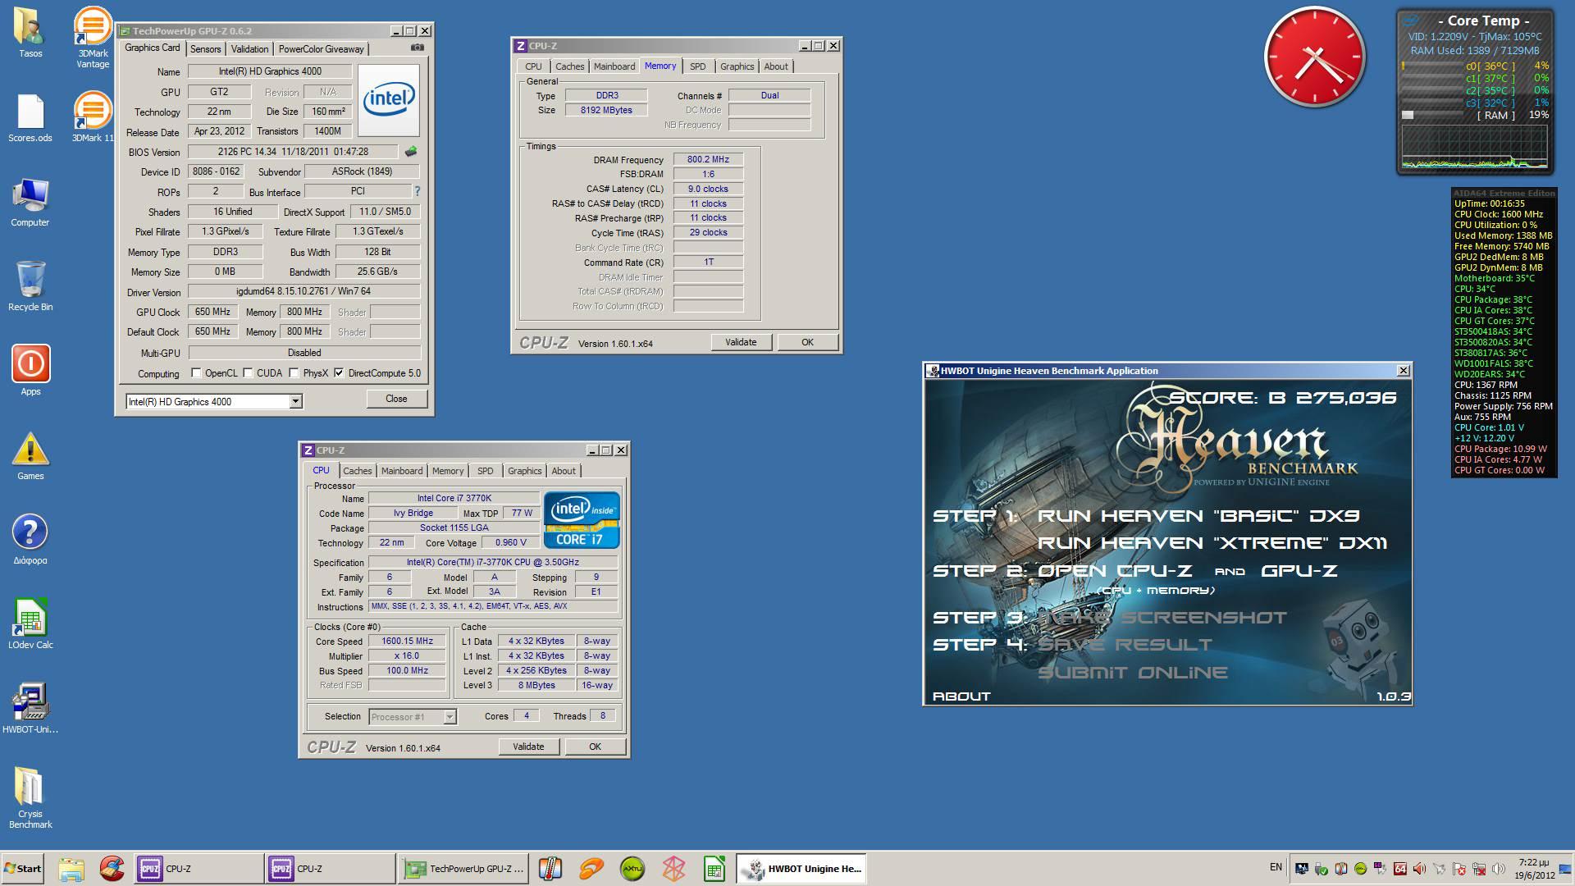
Task: Click the GPU Name field Intel(R) HD Graphics 4000
Action: coord(270,71)
